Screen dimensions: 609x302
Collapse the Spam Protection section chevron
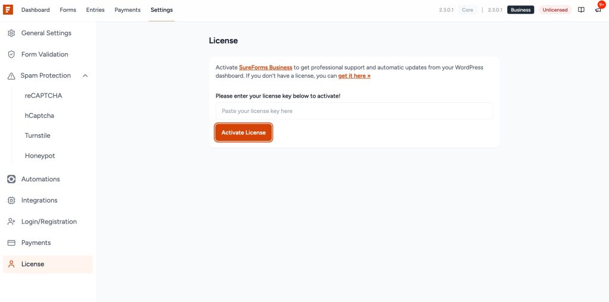click(x=85, y=76)
